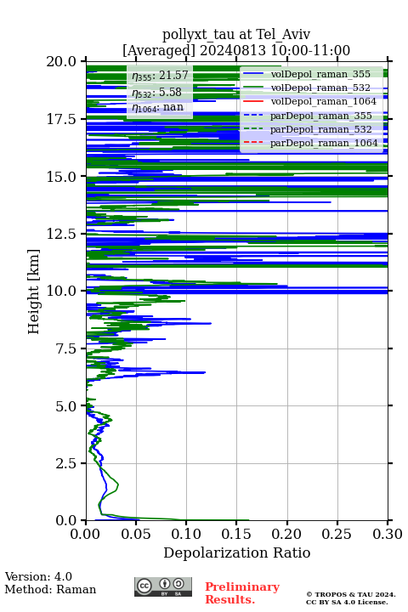Click the dashed red parDepol_raman_1064 legend marker
Screen dimensions: 408x612
pyautogui.click(x=253, y=143)
